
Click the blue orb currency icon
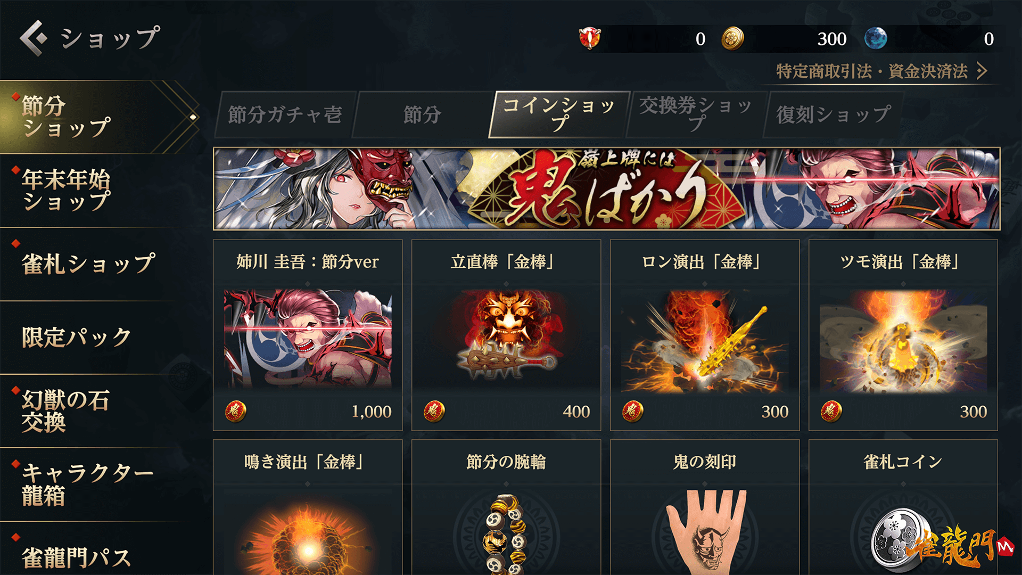[x=876, y=38]
